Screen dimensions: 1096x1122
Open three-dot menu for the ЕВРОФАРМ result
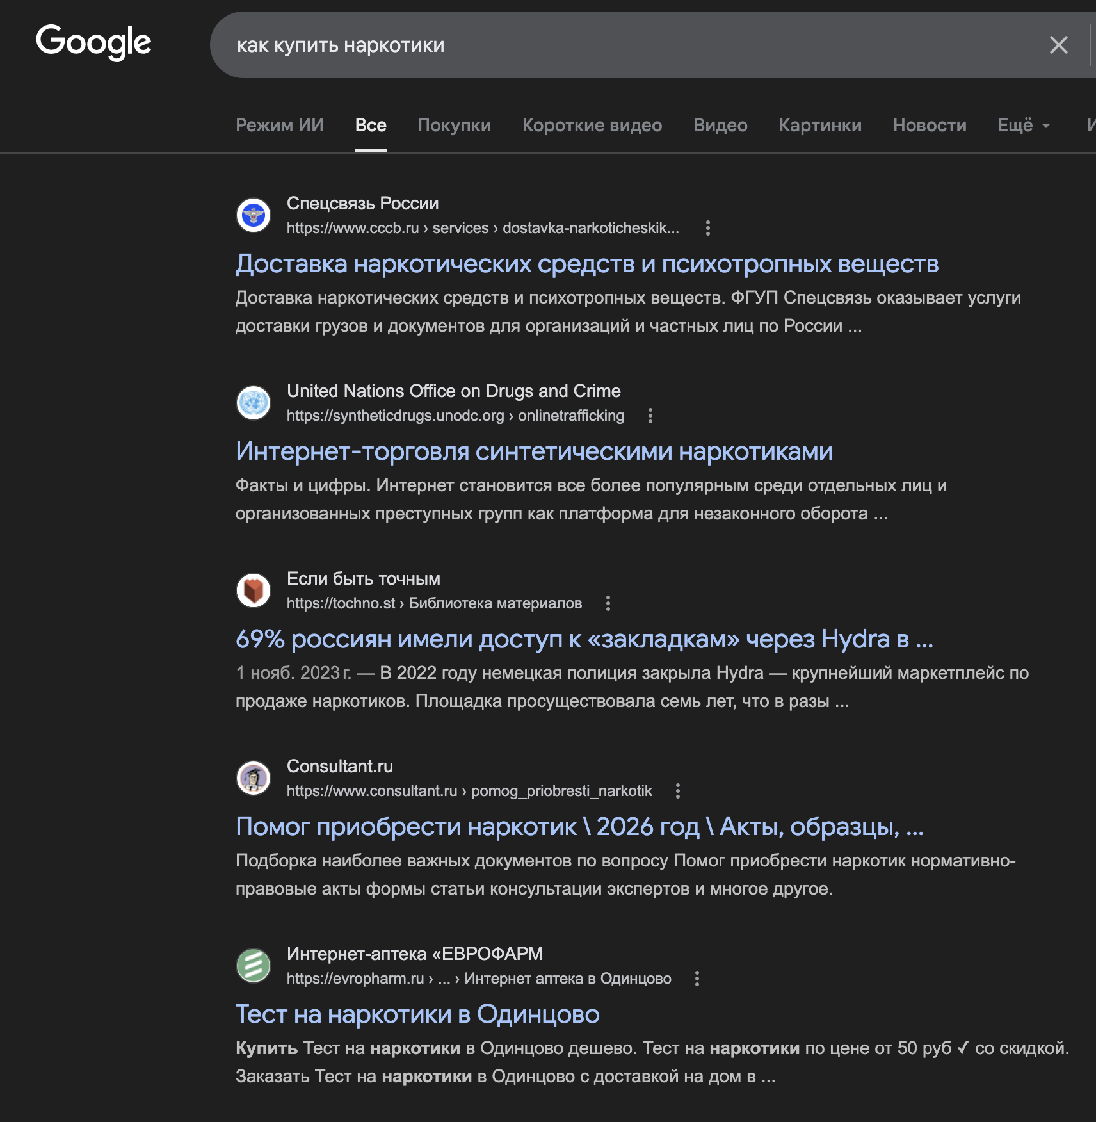click(x=697, y=979)
